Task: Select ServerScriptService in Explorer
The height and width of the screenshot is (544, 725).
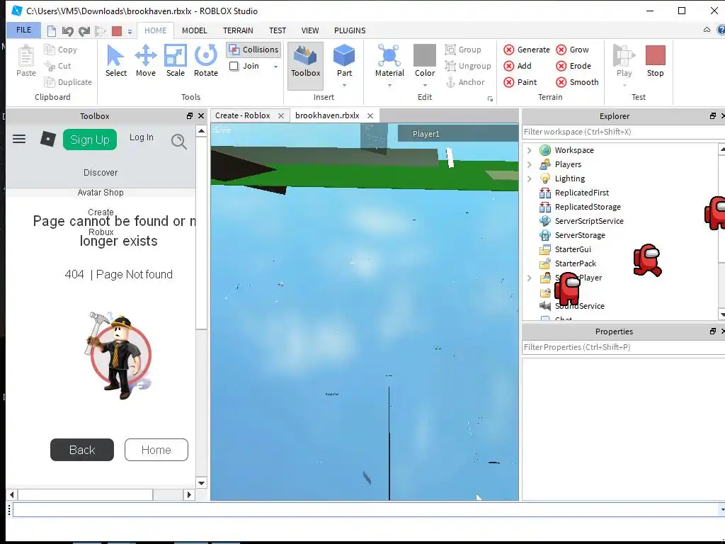Action: click(588, 221)
